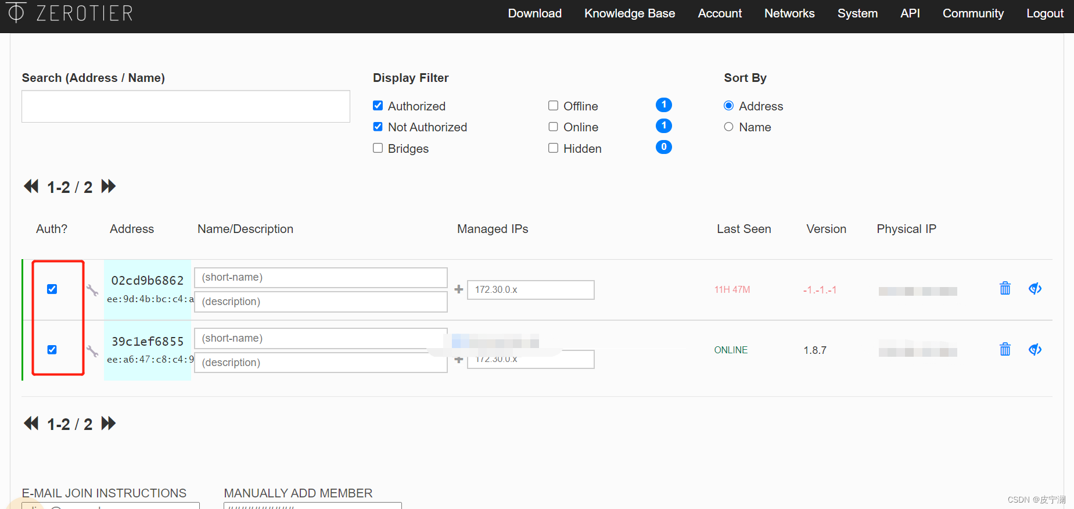Open Download page from navbar
Viewport: 1074px width, 509px height.
click(x=535, y=13)
